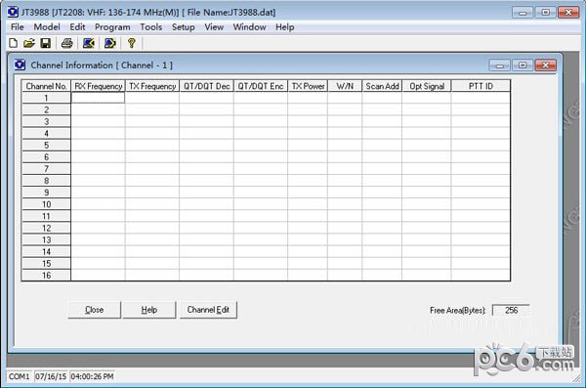Click the Write to radio toolbar icon
This screenshot has width=586, height=388.
[110, 43]
